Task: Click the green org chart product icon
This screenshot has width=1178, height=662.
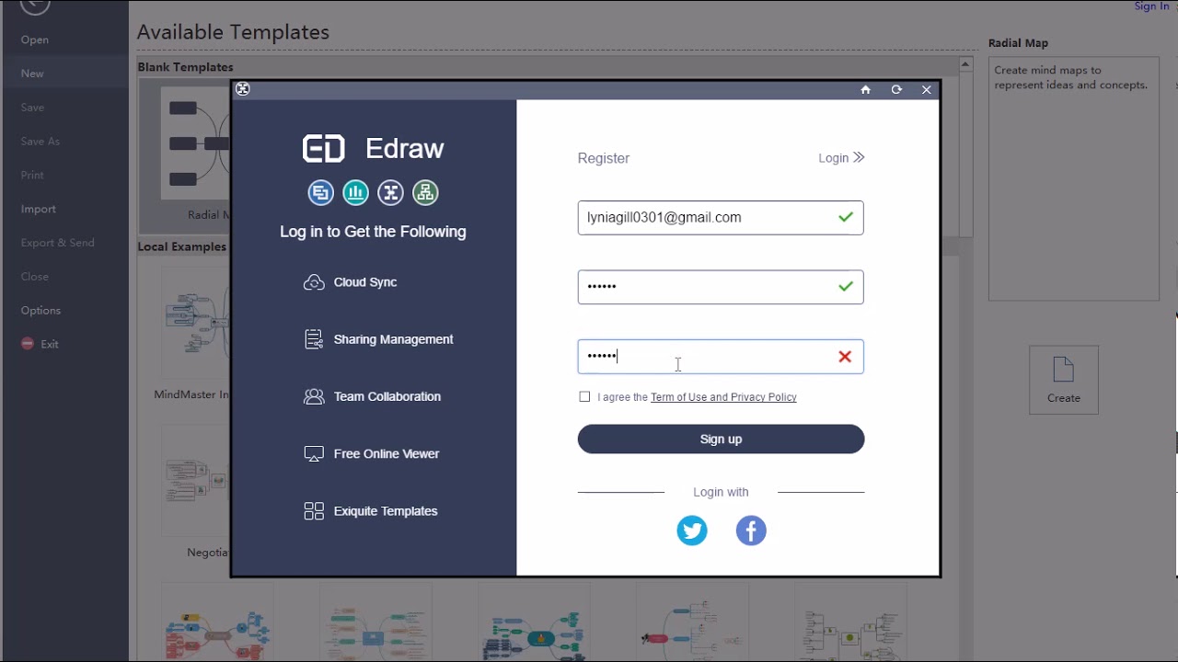Action: [425, 192]
